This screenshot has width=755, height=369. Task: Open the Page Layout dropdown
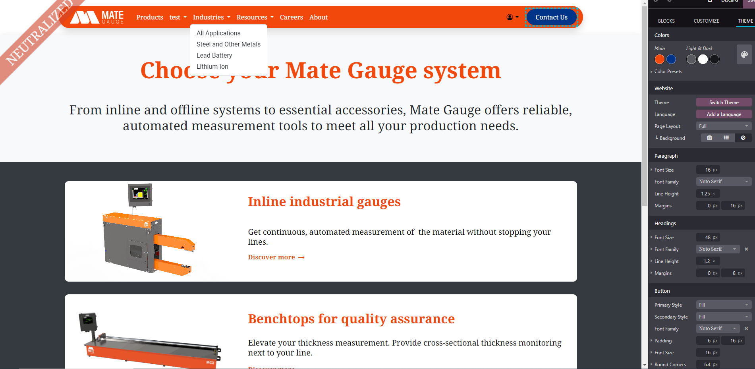tap(723, 126)
